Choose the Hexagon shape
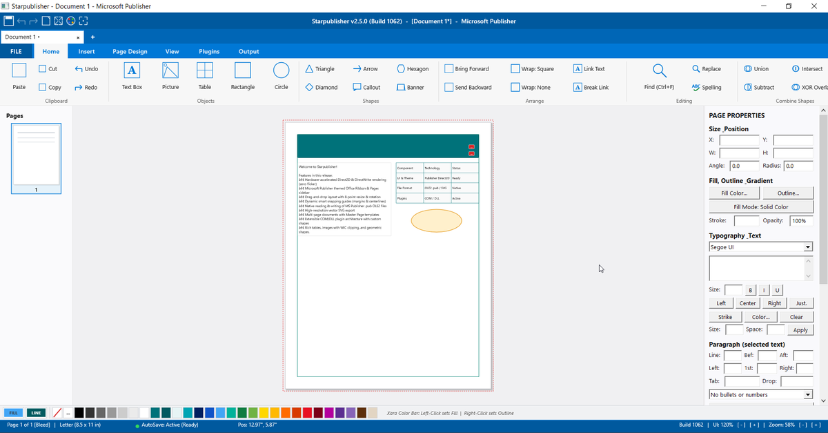828x433 pixels. pyautogui.click(x=413, y=69)
